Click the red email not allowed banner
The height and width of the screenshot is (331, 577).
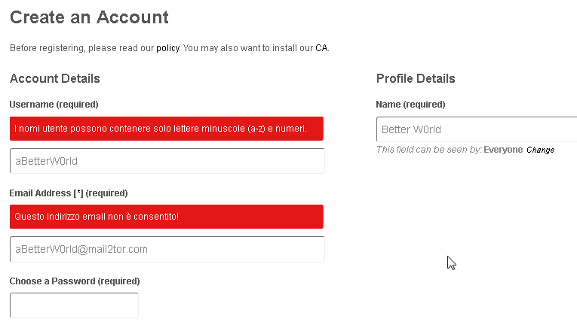click(167, 217)
